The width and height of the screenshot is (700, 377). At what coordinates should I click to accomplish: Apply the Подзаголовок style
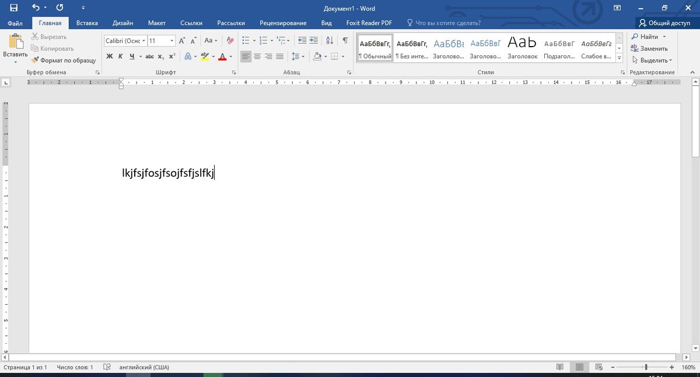pos(559,49)
